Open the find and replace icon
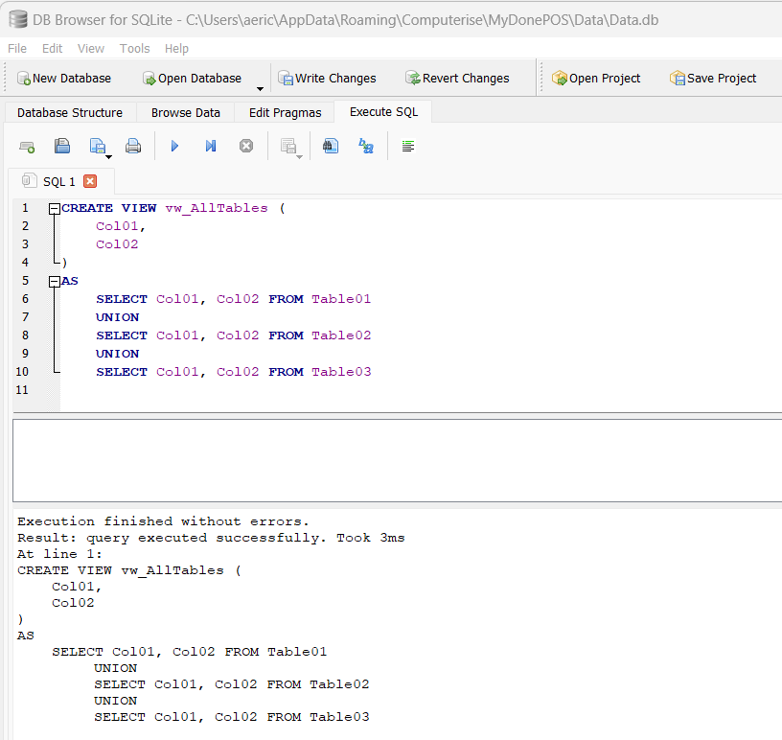 [366, 147]
